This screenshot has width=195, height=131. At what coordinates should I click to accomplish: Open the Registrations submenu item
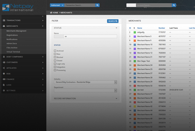12,35
